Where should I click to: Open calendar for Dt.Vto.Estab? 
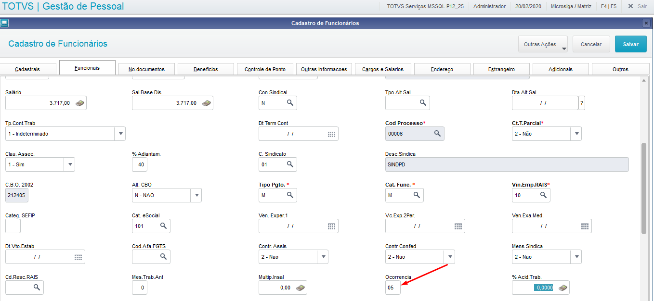pyautogui.click(x=78, y=257)
